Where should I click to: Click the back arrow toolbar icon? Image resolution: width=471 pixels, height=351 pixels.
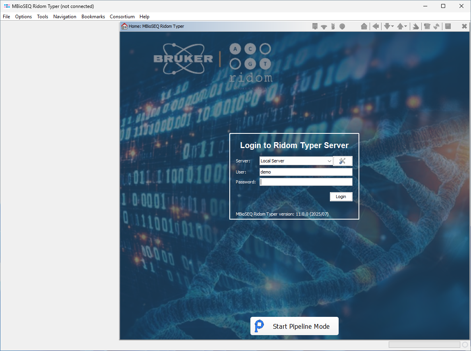[x=375, y=26]
